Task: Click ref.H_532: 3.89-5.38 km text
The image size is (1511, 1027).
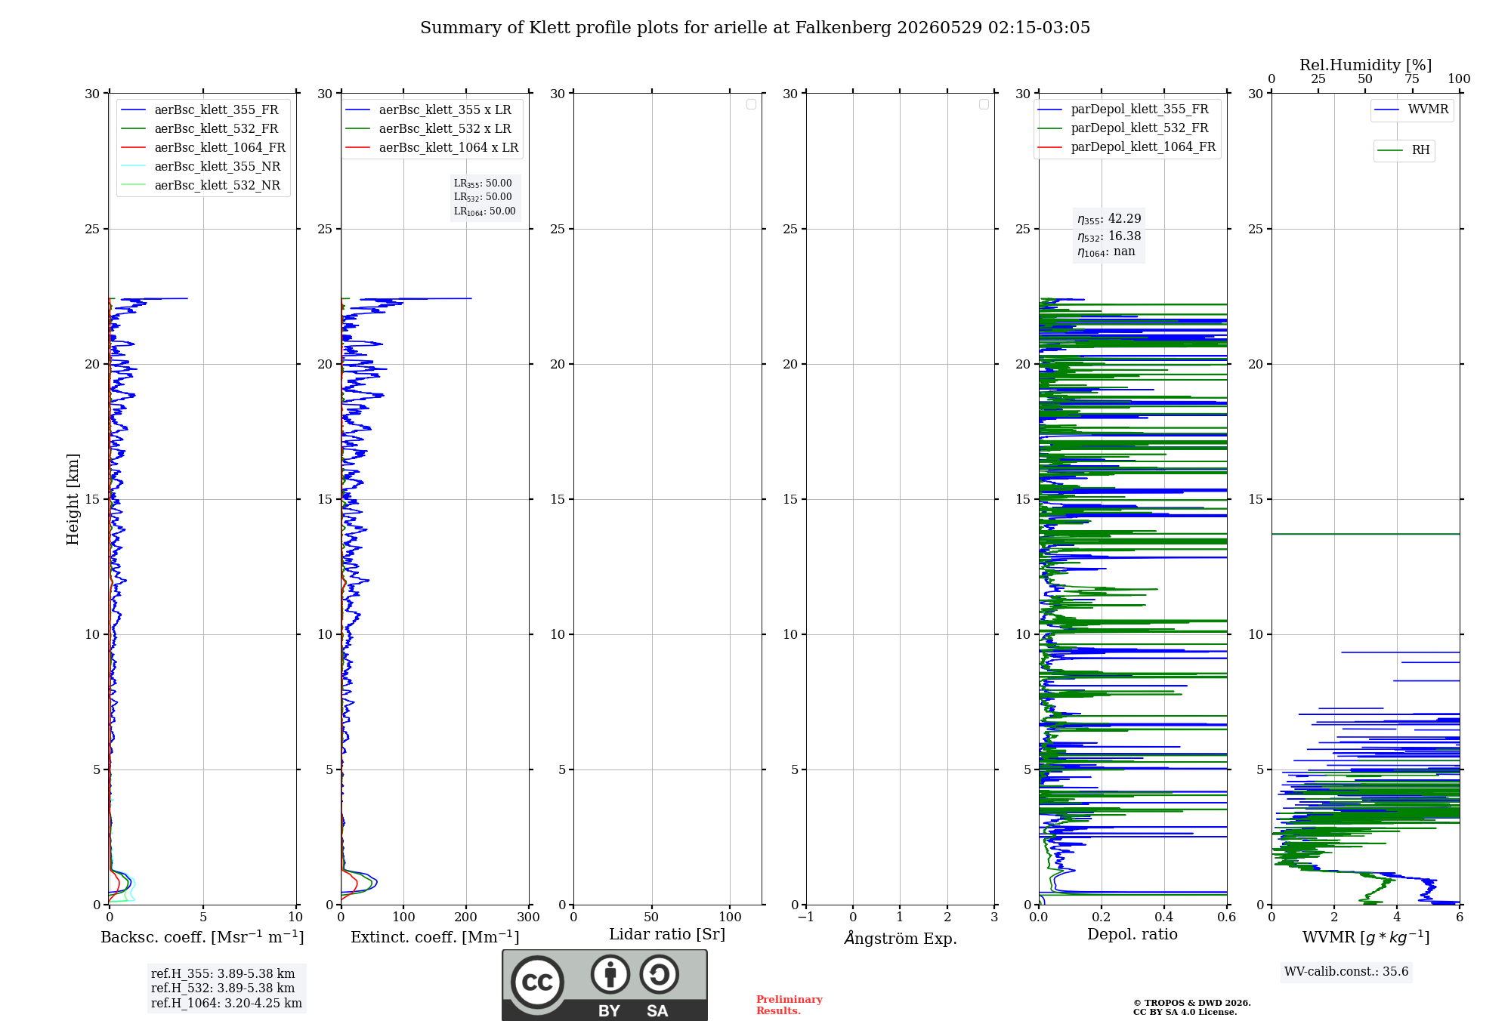Action: [x=223, y=988]
